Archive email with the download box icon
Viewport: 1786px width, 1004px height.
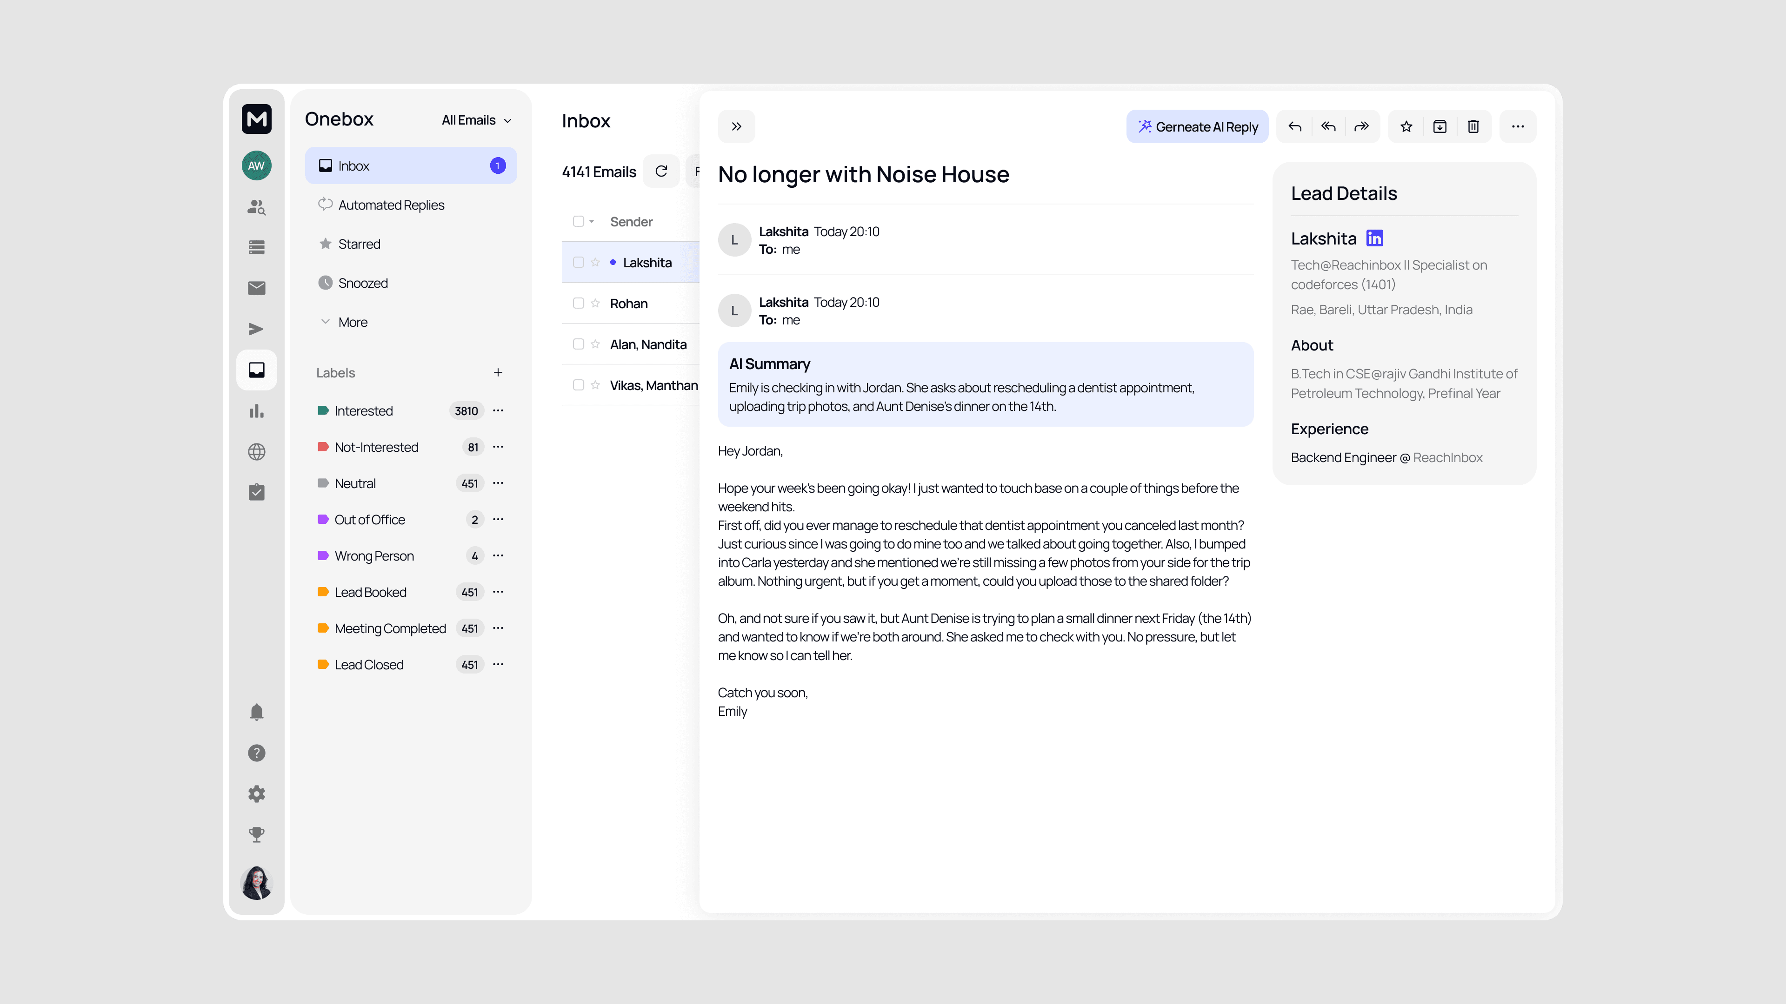(x=1440, y=126)
